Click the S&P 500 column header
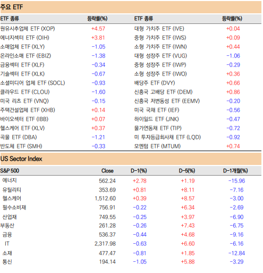 click(10, 171)
